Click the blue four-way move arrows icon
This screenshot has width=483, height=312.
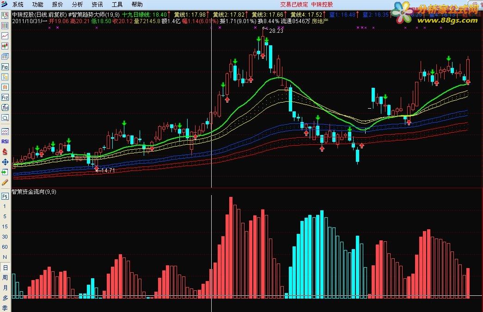[5, 162]
